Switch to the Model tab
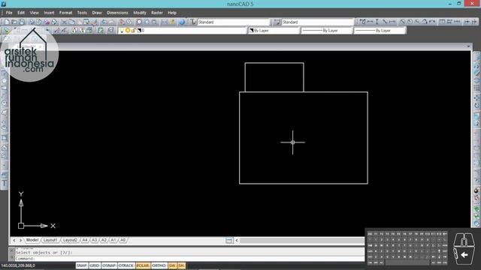This screenshot has width=481, height=270. pos(32,240)
